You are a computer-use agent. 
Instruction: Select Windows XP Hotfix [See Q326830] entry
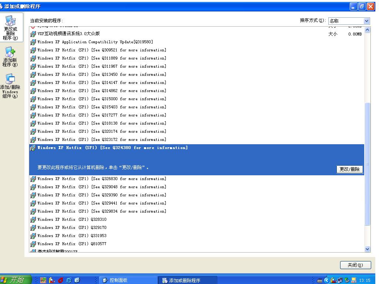197,179
